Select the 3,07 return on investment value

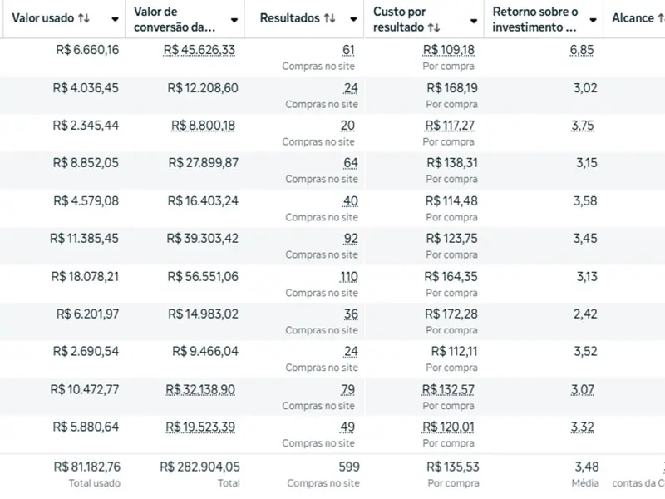point(582,389)
